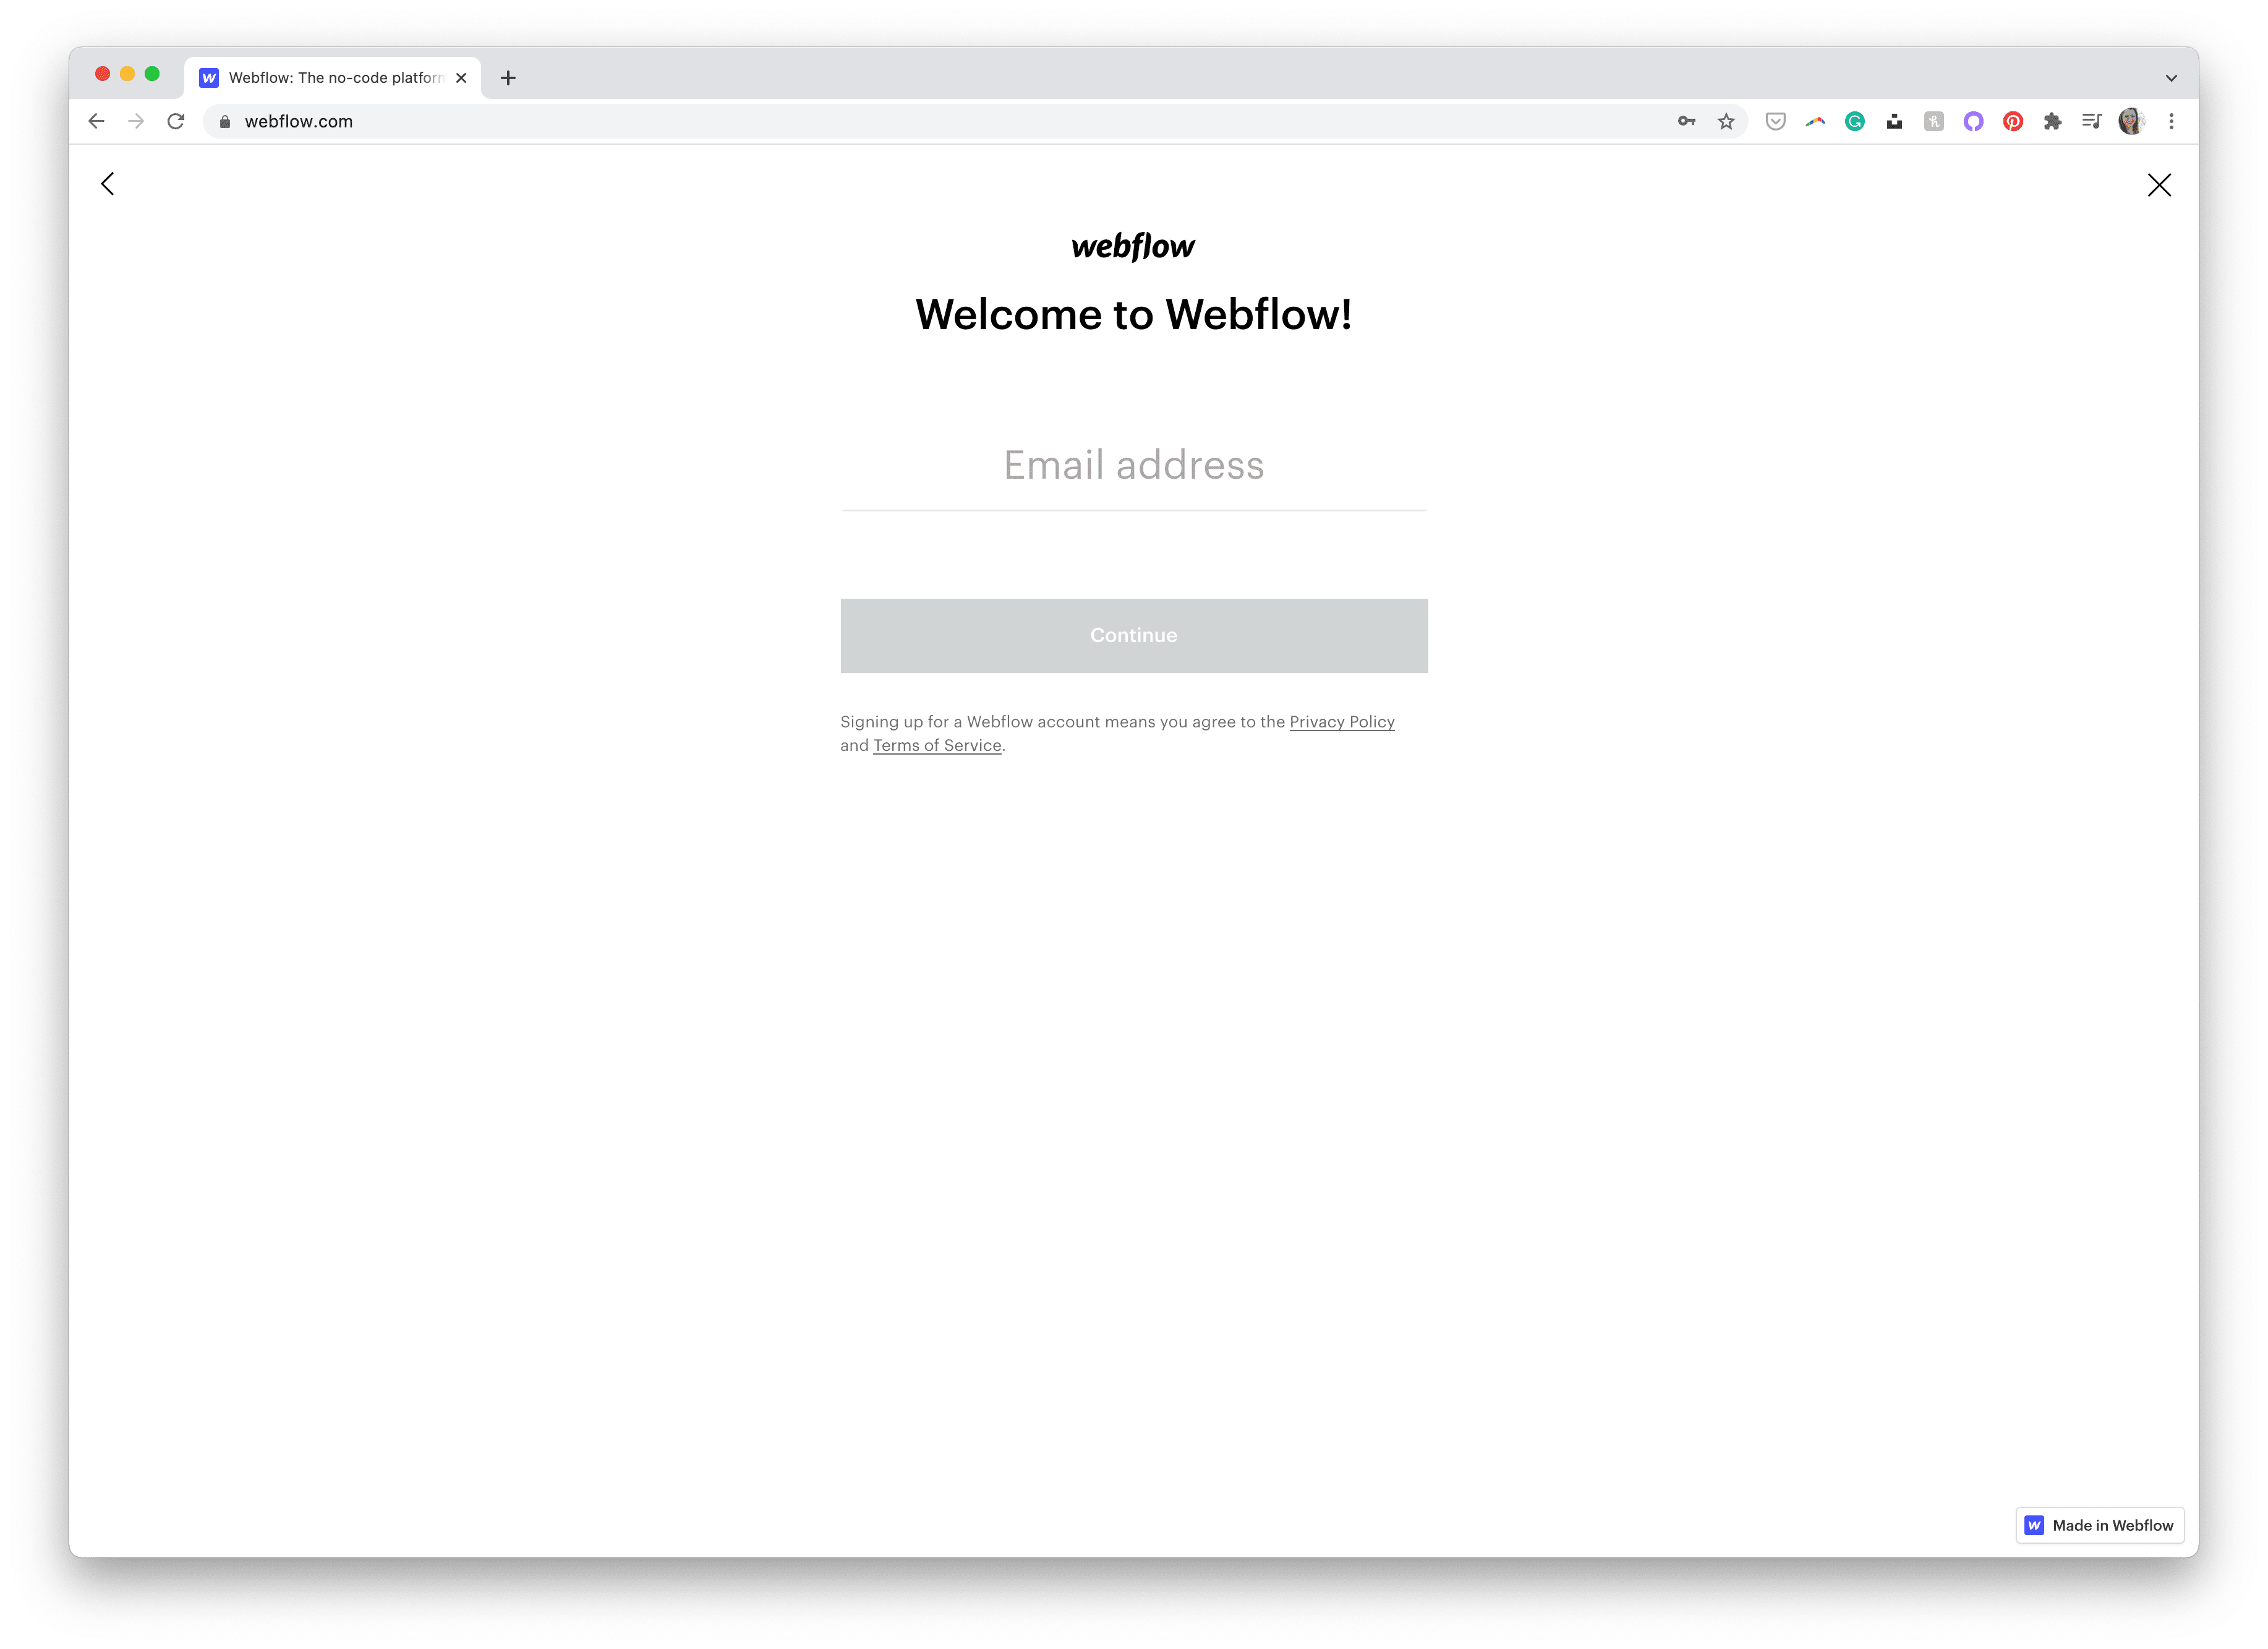Bookmark page with star icon
The image size is (2268, 1649).
point(1726,121)
